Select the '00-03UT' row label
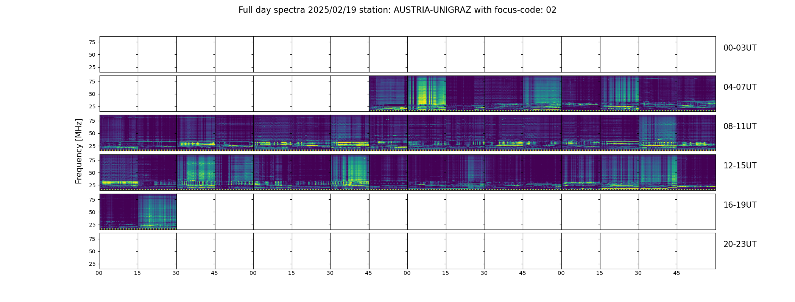The width and height of the screenshot is (795, 302). point(740,48)
